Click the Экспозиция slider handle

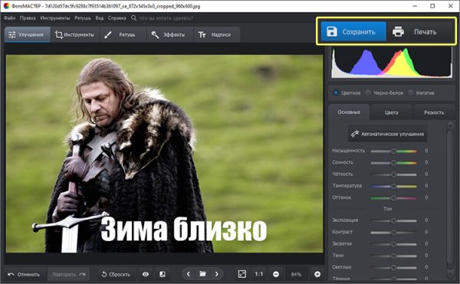393,220
